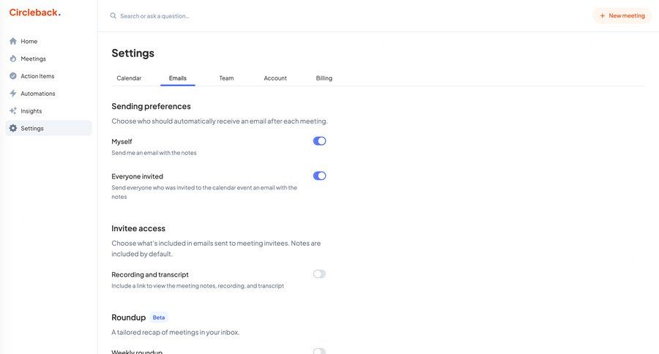659x354 pixels.
Task: Open the Billing tab
Action: click(324, 78)
